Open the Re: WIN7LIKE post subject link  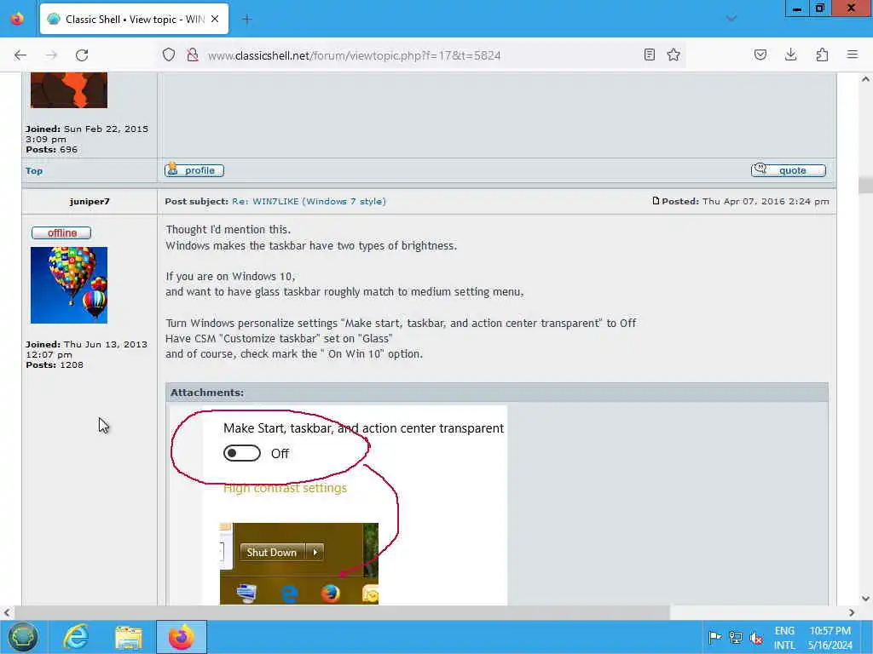click(309, 201)
